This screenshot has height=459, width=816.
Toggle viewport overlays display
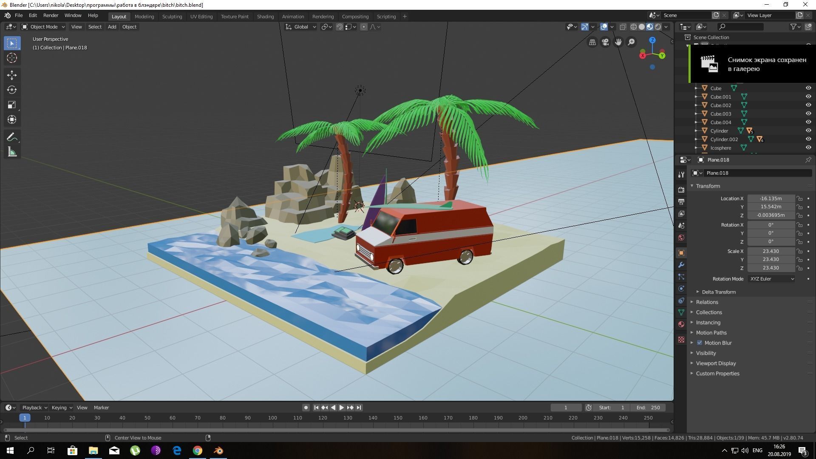coord(604,27)
